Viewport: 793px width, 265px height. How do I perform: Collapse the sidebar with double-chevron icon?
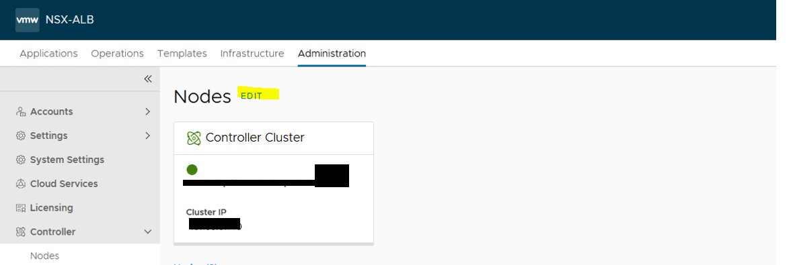click(148, 78)
